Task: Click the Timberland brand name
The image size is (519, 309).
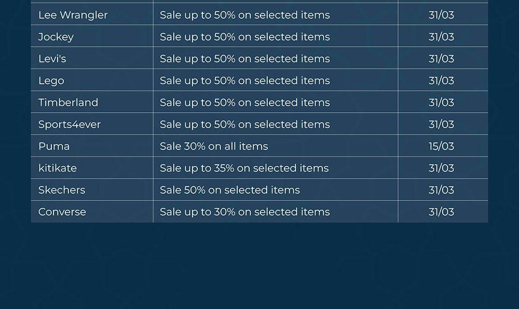Action: pyautogui.click(x=68, y=102)
